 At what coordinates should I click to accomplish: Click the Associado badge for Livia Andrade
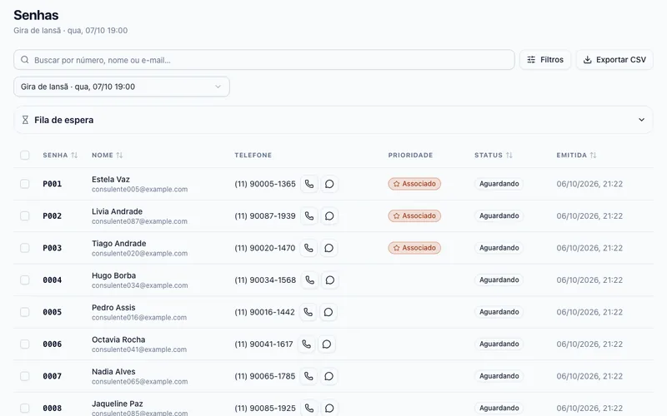coord(414,215)
